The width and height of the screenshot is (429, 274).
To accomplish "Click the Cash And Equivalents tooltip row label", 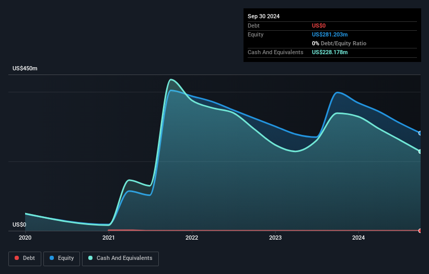I will (275, 52).
